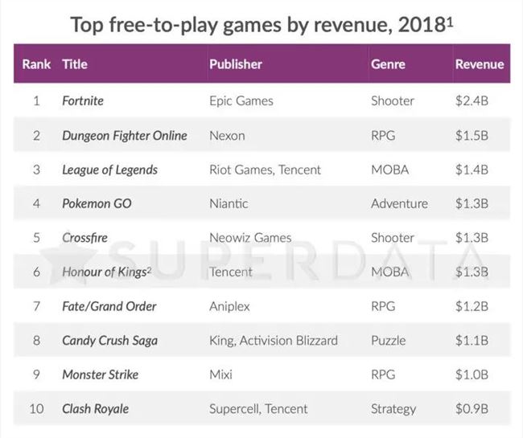Select the Crossfire row title
The width and height of the screenshot is (523, 438).
point(84,238)
